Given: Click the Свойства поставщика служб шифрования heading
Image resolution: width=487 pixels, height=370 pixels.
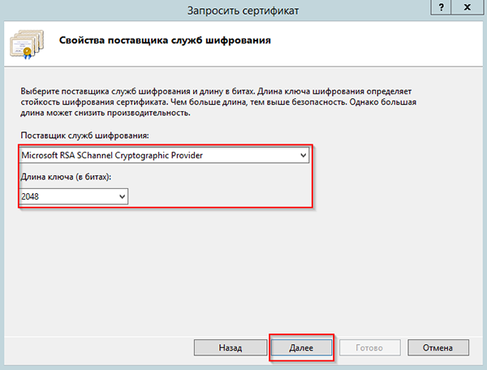Looking at the screenshot, I should click(x=166, y=39).
